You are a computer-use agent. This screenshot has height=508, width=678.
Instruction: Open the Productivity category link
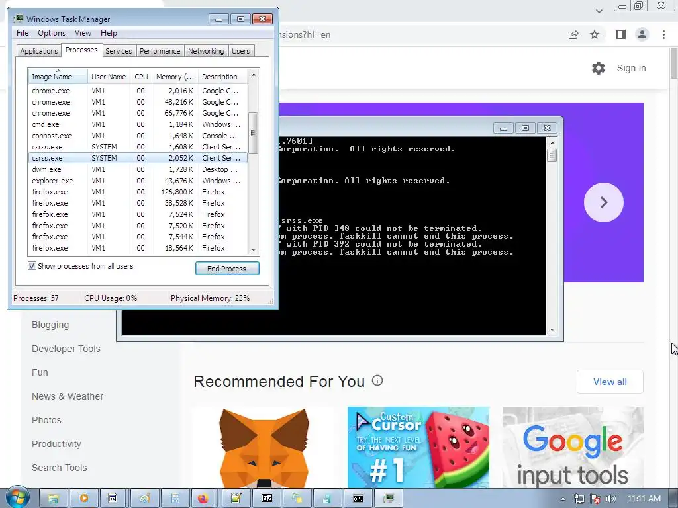56,444
